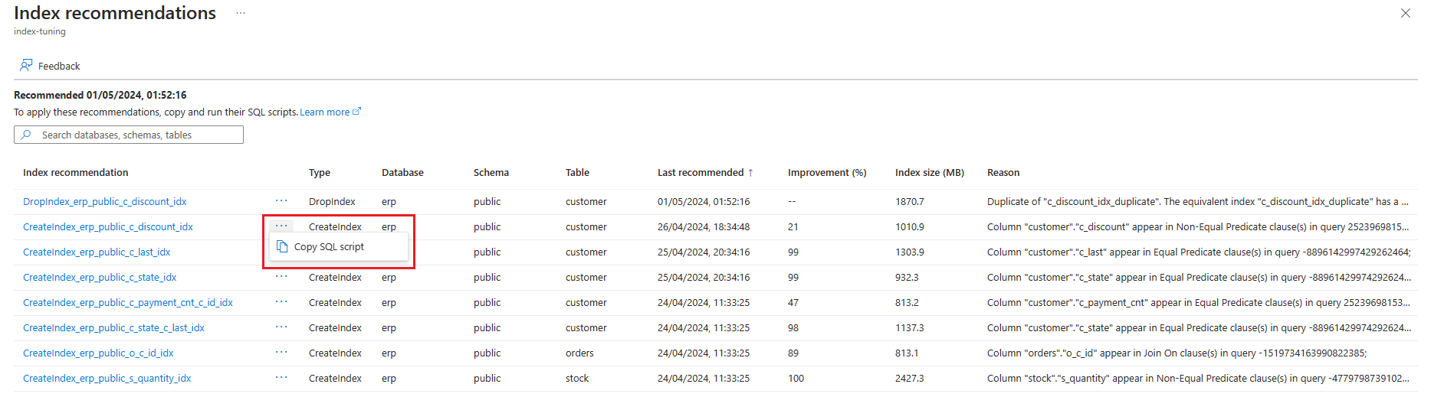Select the reason mentioning orders o_c_id Join

[1177, 353]
